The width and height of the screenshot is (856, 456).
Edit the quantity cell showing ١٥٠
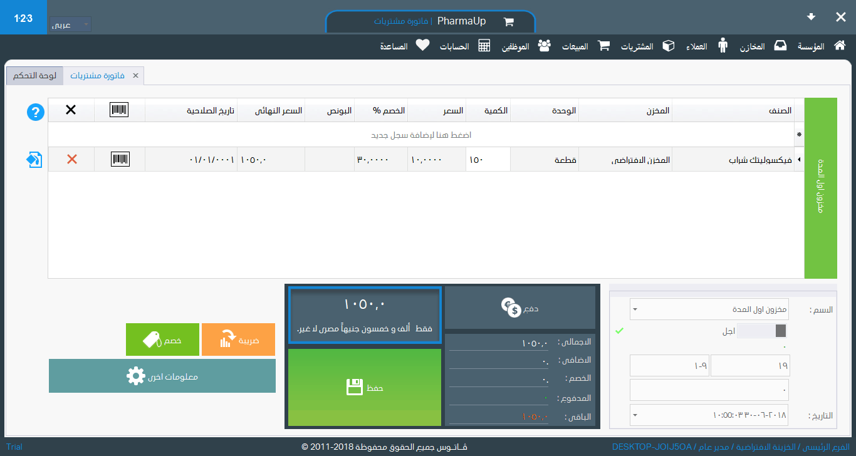[488, 160]
